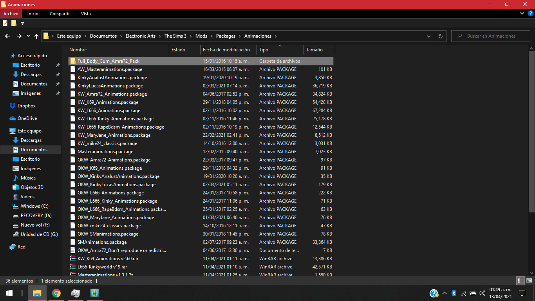Click the Red network icon in the sidebar

pos(13,247)
